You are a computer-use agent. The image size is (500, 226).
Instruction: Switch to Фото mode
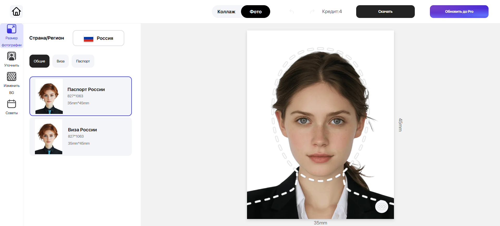[255, 12]
